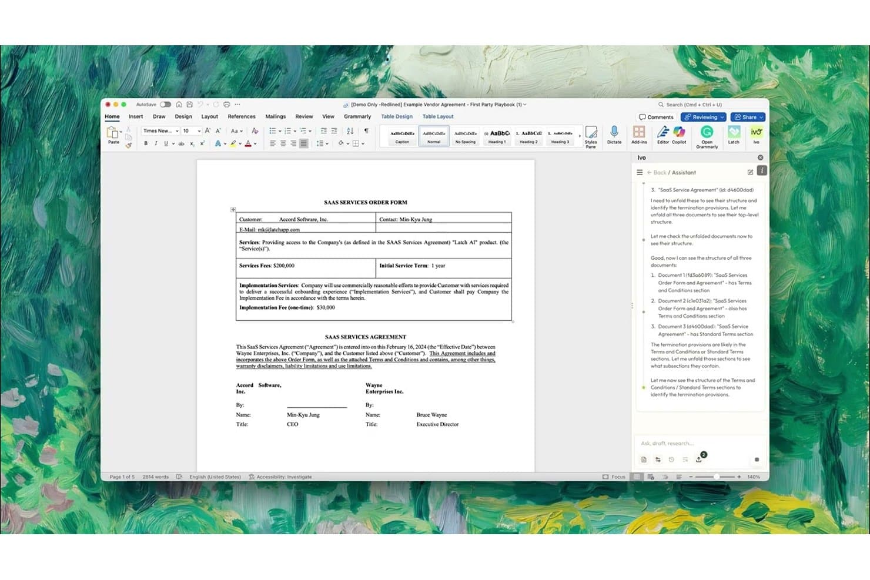Go Back in the Ivo panel
870x580 pixels.
click(x=657, y=173)
